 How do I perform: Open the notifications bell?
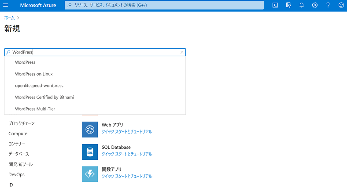click(302, 5)
